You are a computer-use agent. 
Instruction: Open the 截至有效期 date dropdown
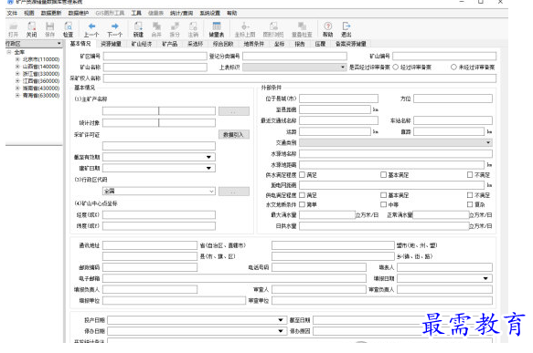pos(208,157)
